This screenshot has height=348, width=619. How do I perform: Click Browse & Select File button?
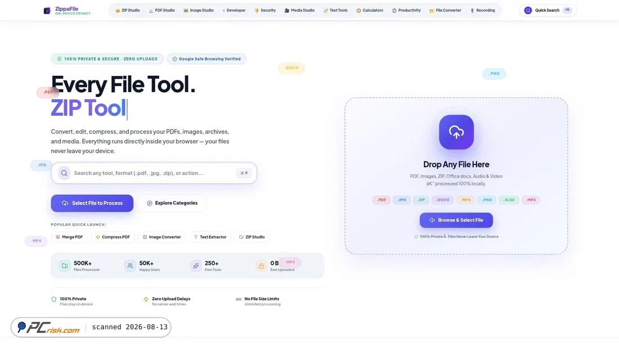tap(456, 220)
